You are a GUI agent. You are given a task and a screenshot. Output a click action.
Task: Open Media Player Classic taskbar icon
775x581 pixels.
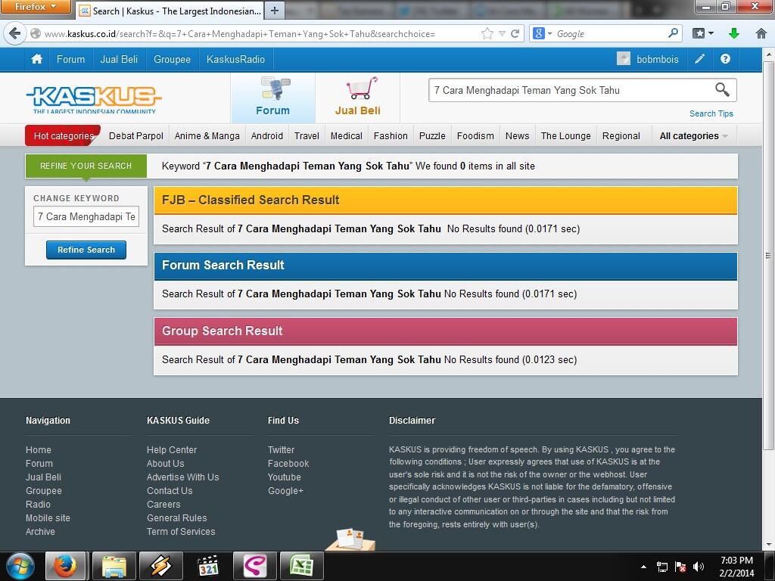coord(208,566)
